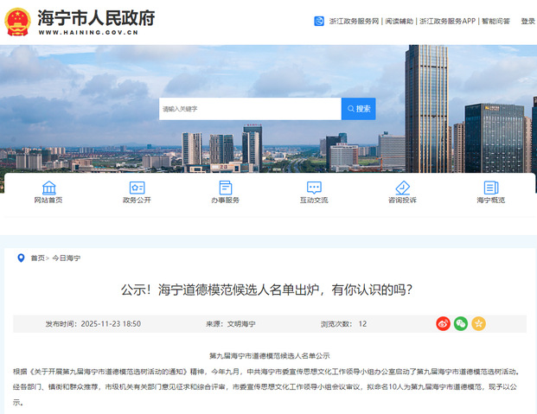Click the breadcrumb location pin icon
The image size is (537, 414).
click(x=21, y=258)
